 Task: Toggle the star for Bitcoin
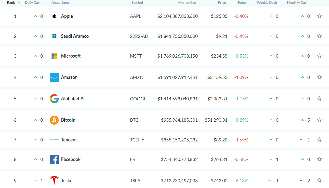click(319, 120)
